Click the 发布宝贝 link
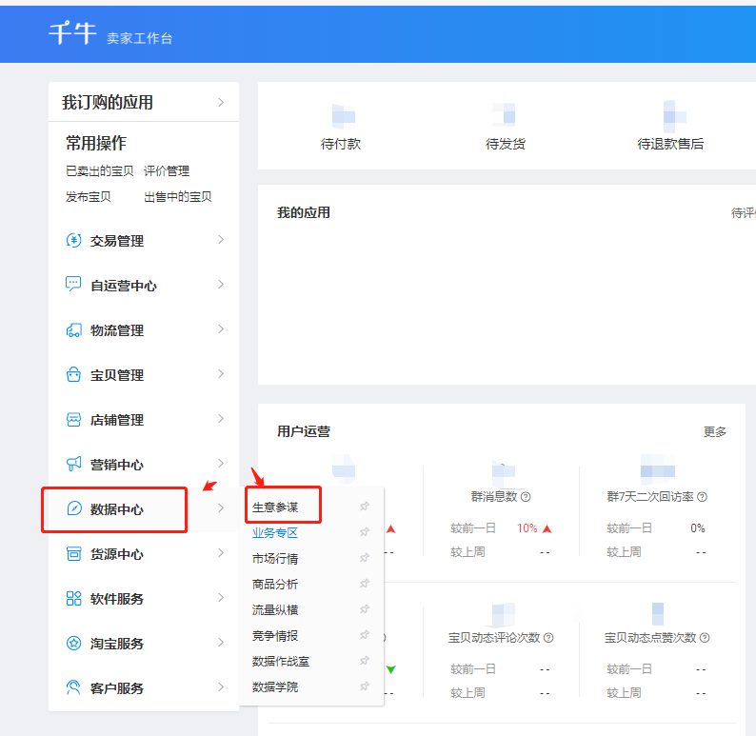 pyautogui.click(x=89, y=197)
